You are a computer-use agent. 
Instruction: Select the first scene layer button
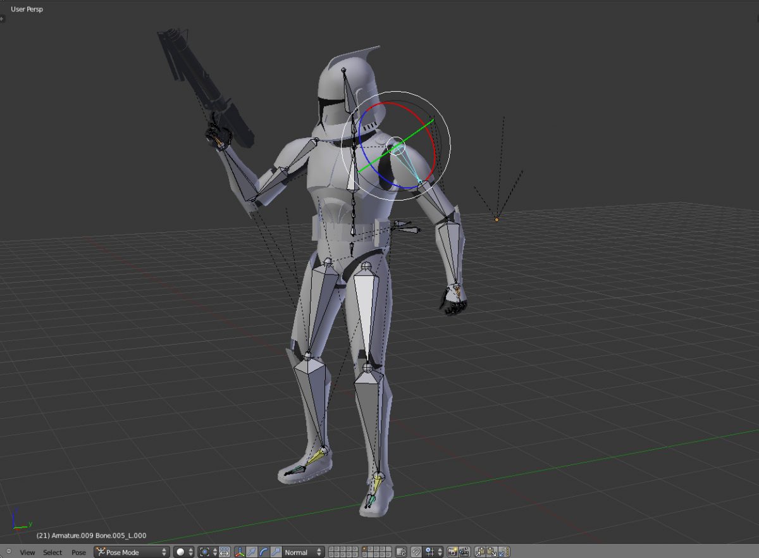point(332,550)
